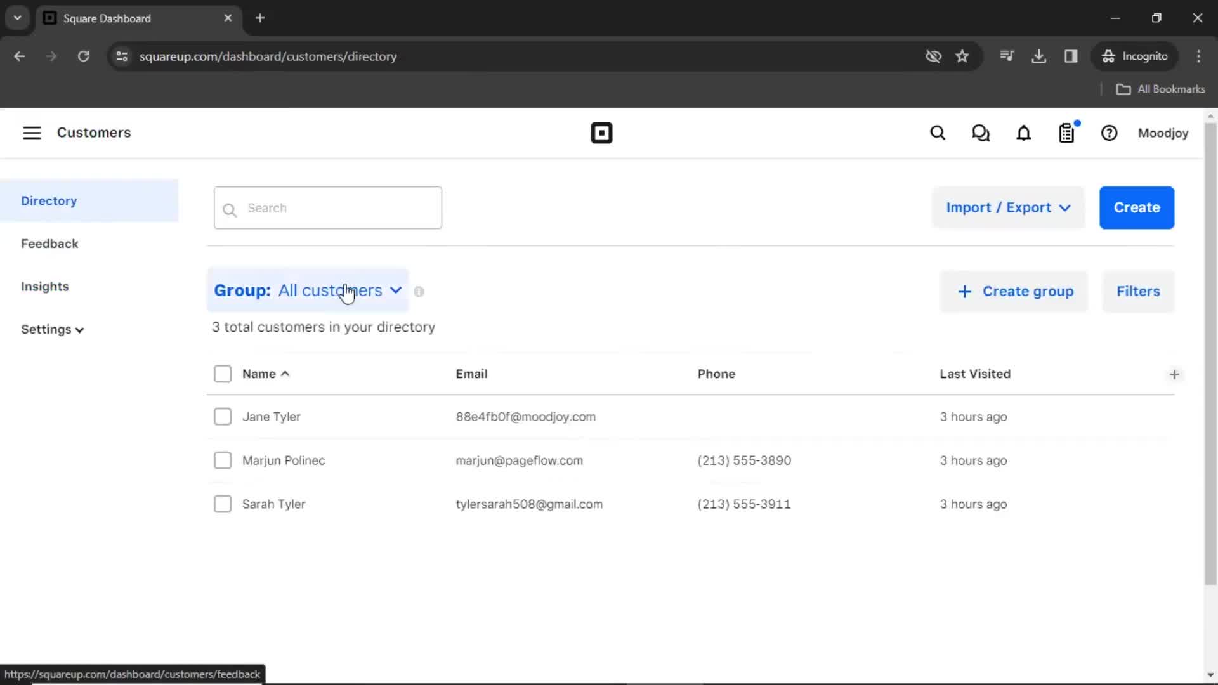
Task: Click the Square logo in header
Action: point(601,133)
